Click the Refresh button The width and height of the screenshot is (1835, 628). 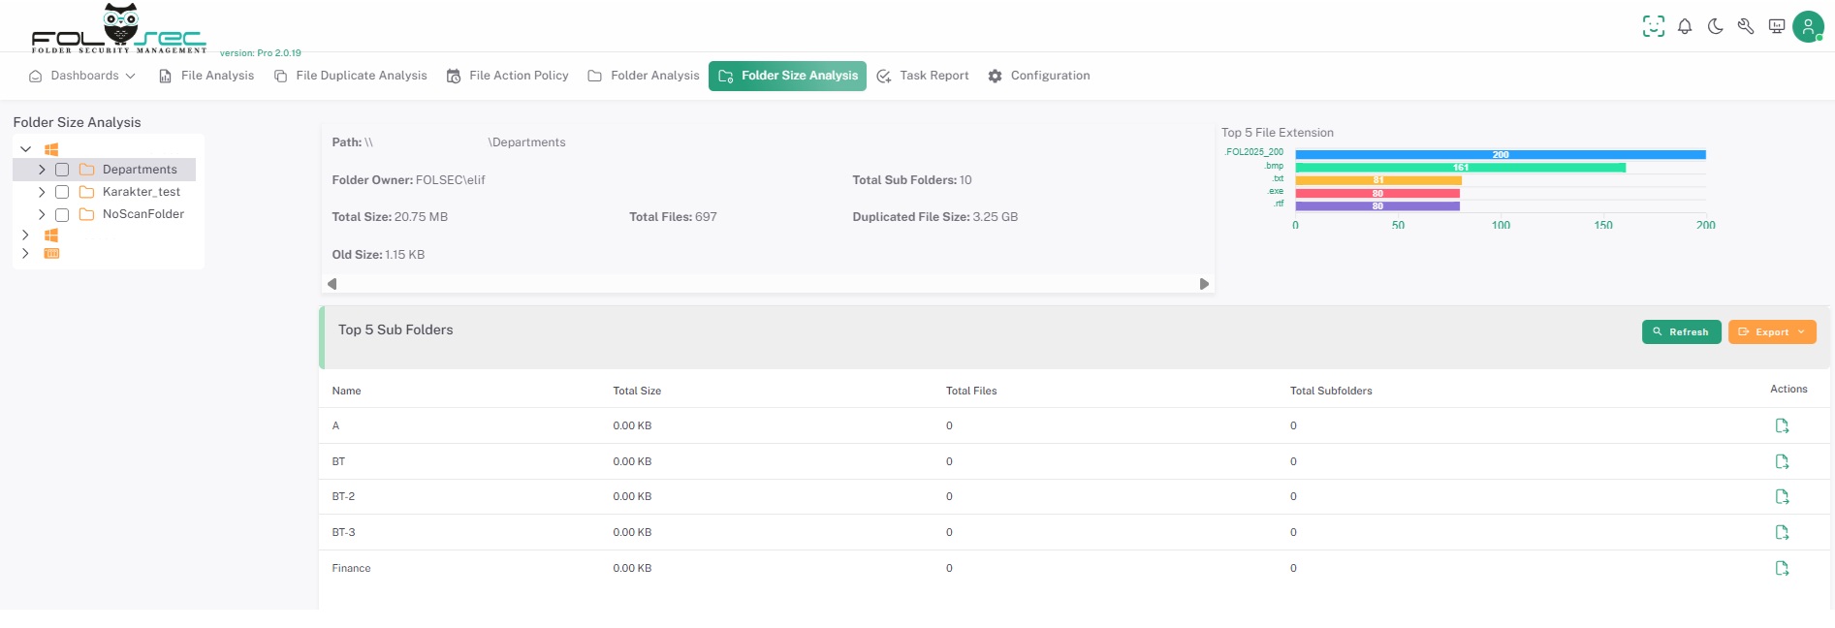[x=1681, y=332]
